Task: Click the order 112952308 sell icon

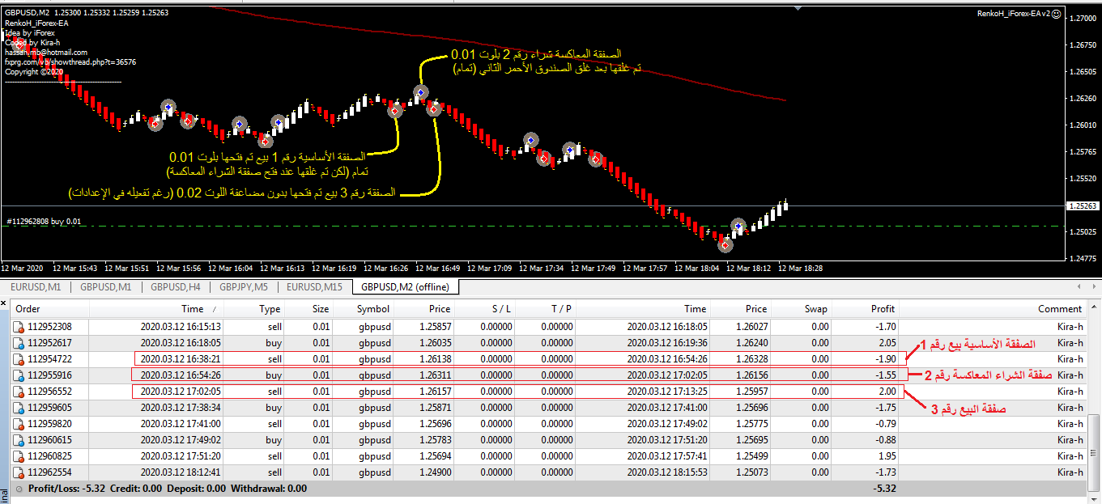Action: [19, 327]
